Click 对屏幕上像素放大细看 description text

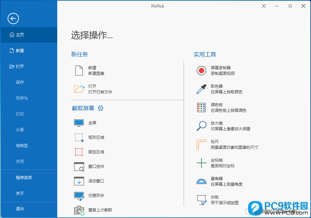[231, 129]
